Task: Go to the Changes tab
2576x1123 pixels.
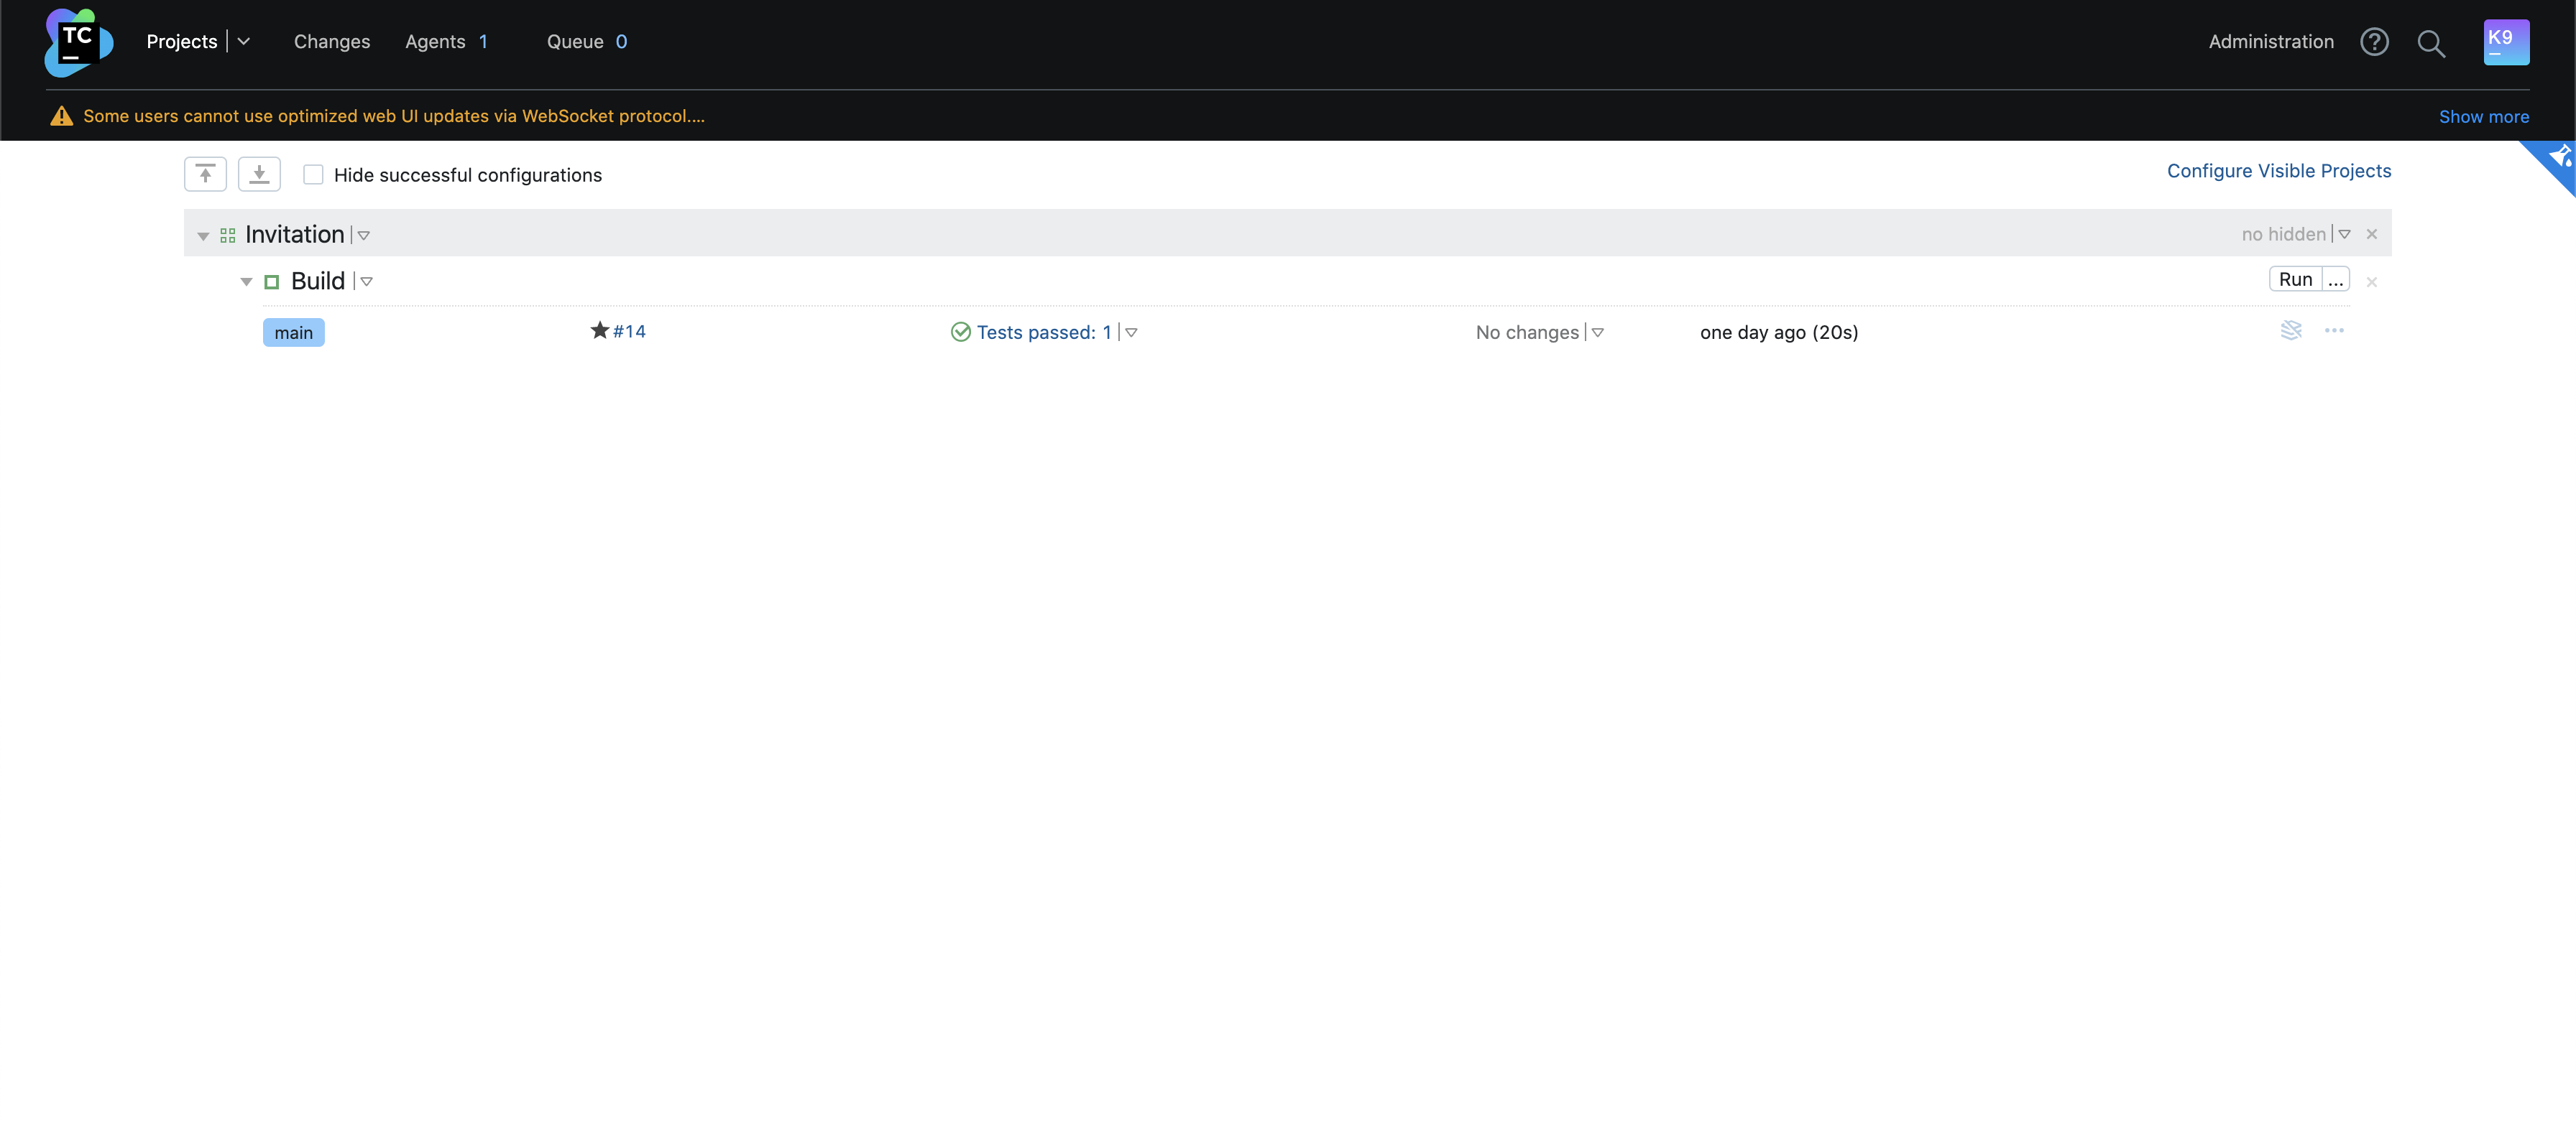Action: click(331, 42)
